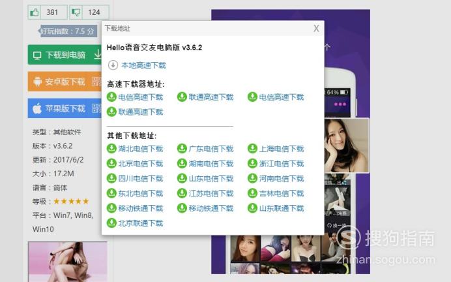The height and width of the screenshot is (282, 451).
Task: Click the green download icon beside 吉林电信下载
Action: pos(252,193)
